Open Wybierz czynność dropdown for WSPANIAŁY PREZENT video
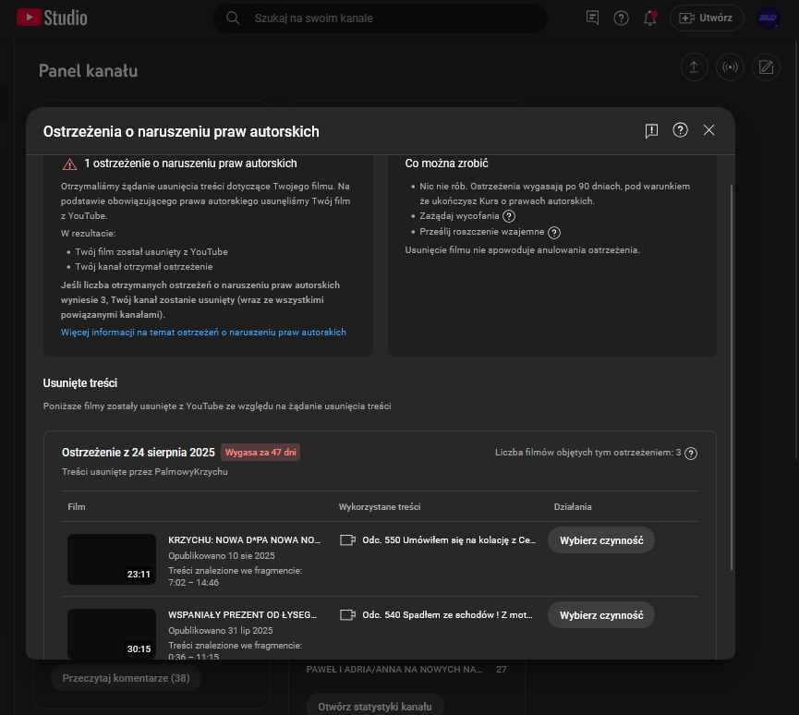The height and width of the screenshot is (715, 799). (x=600, y=614)
